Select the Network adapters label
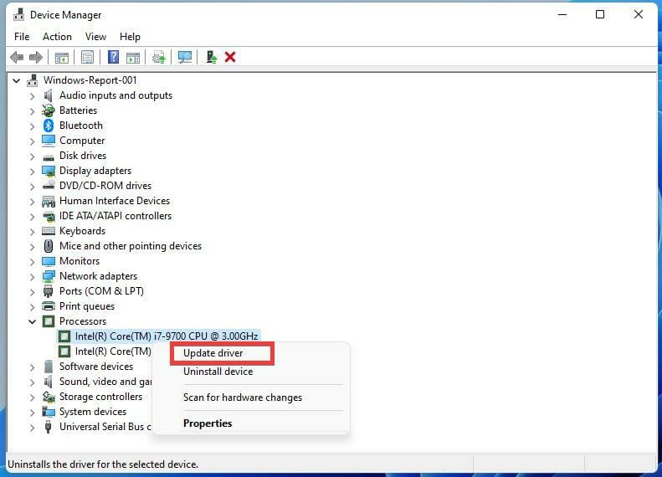 99,276
